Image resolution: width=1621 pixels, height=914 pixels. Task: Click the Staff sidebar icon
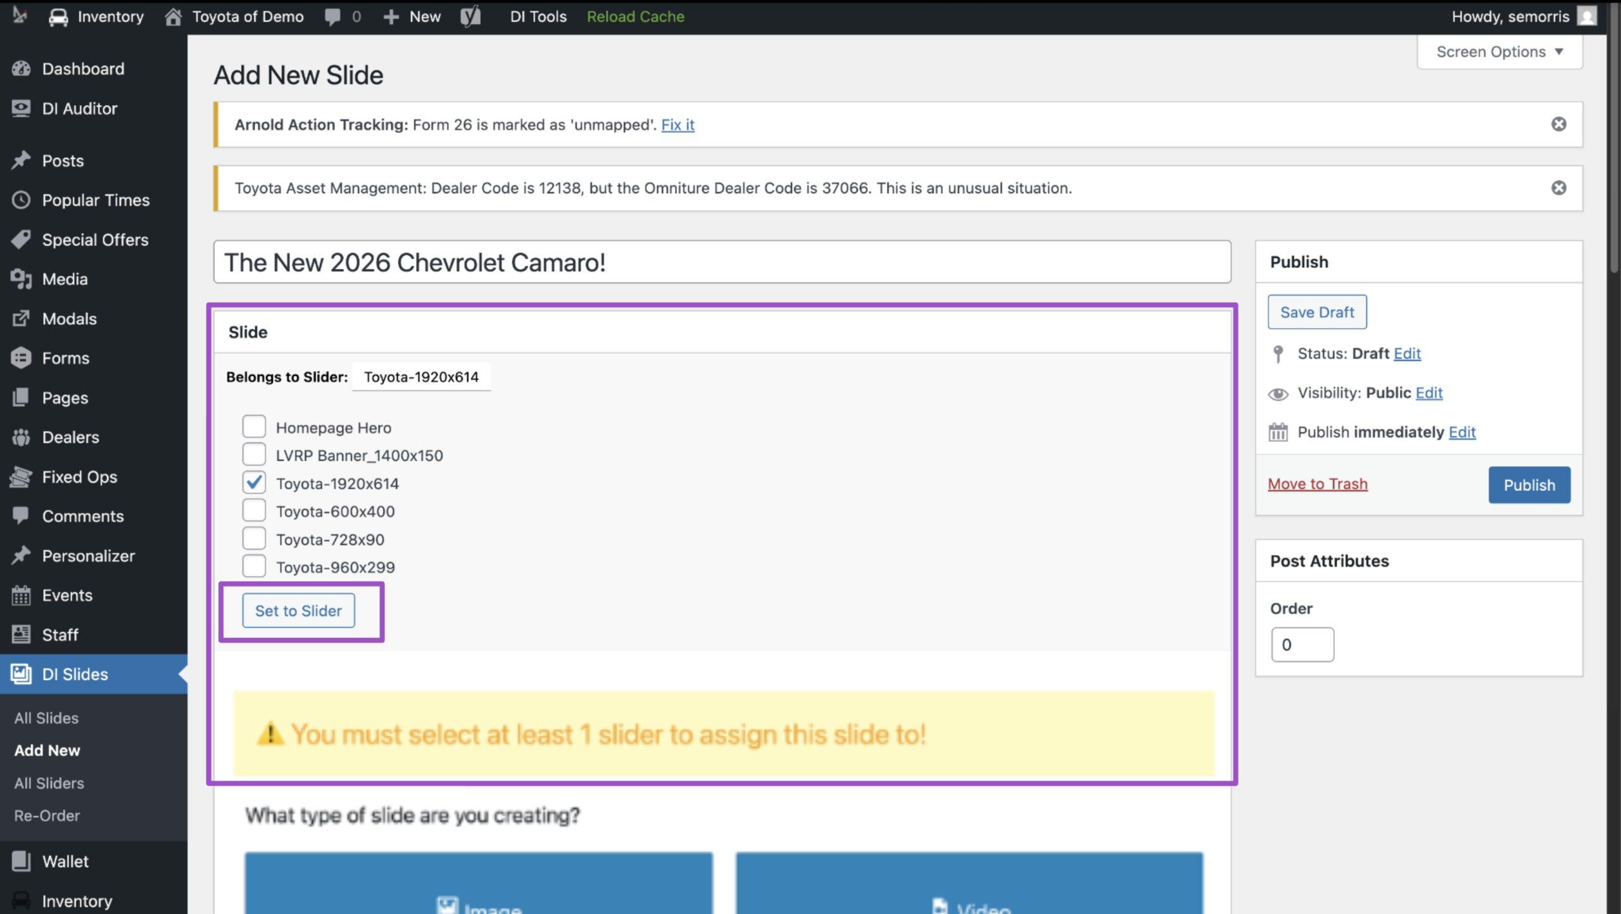point(21,634)
